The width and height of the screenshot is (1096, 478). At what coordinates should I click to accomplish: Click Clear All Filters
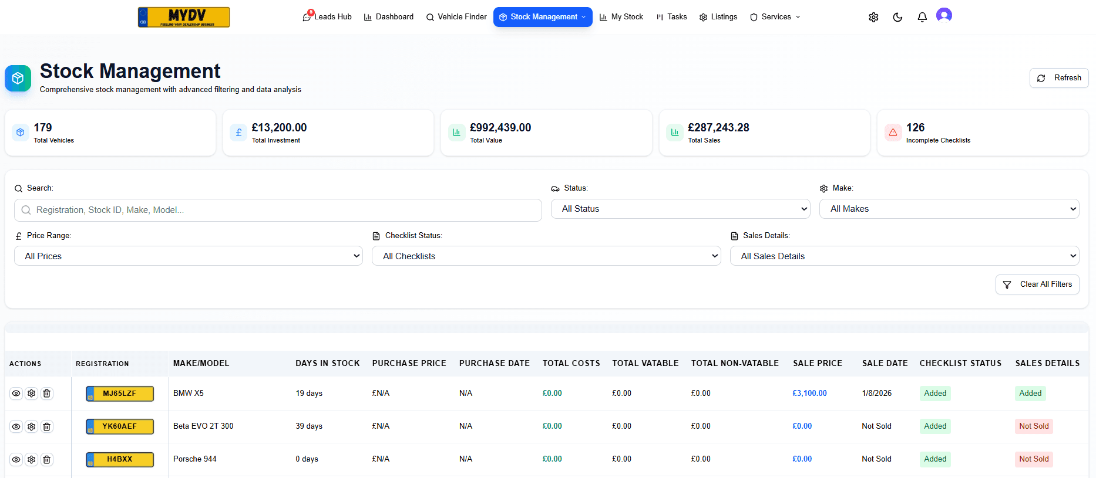1037,284
